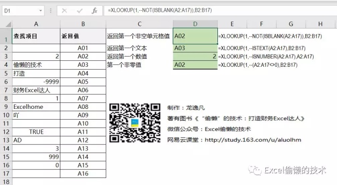
Task: Click cell A9 Excelhome
Action: click(x=36, y=107)
